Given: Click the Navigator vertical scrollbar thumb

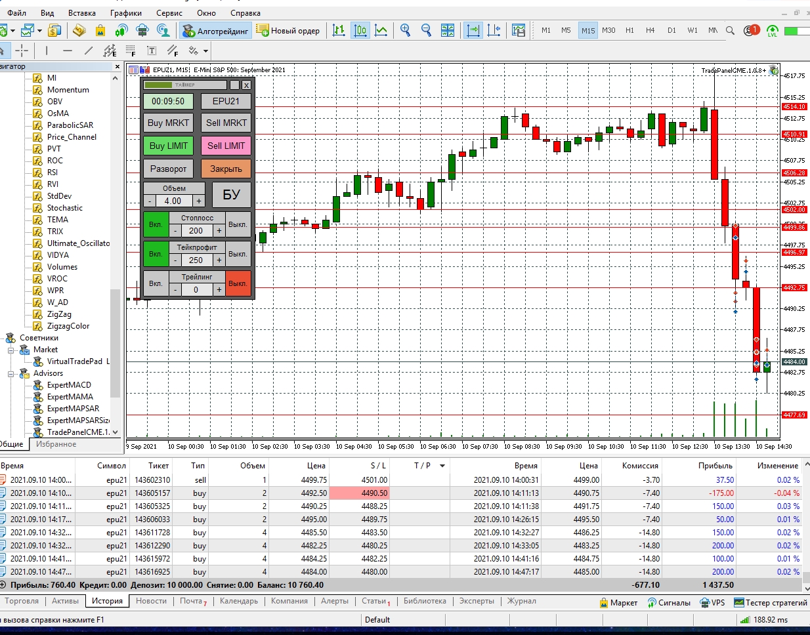Looking at the screenshot, I should pos(116,342).
